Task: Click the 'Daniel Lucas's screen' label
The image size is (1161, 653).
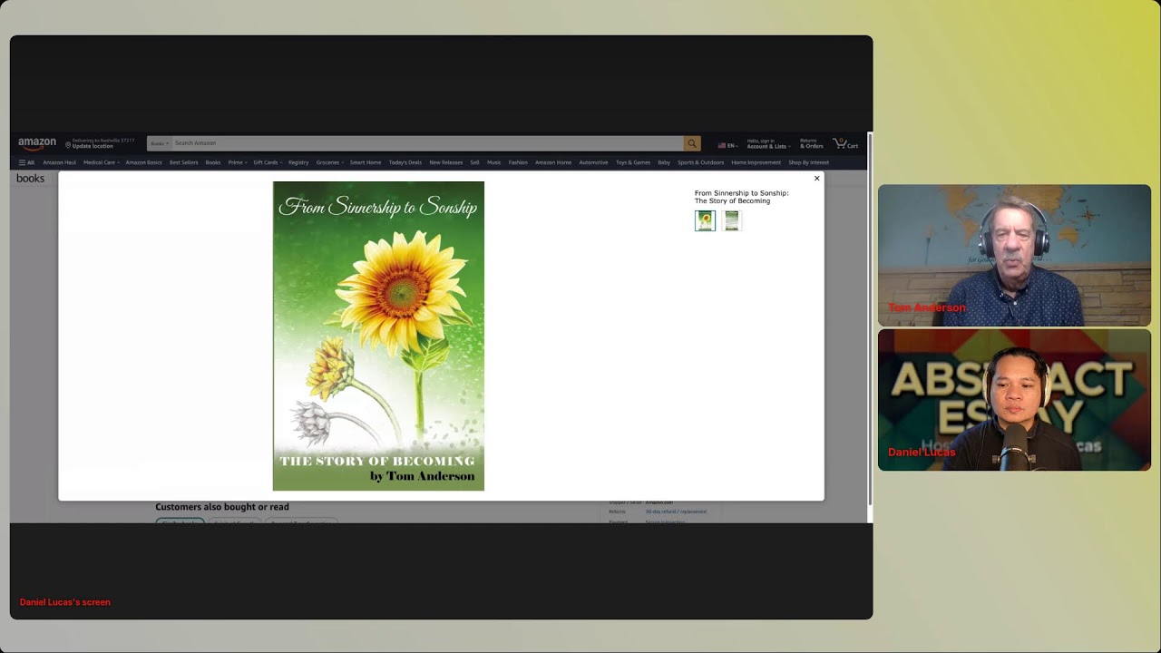Action: 65,602
